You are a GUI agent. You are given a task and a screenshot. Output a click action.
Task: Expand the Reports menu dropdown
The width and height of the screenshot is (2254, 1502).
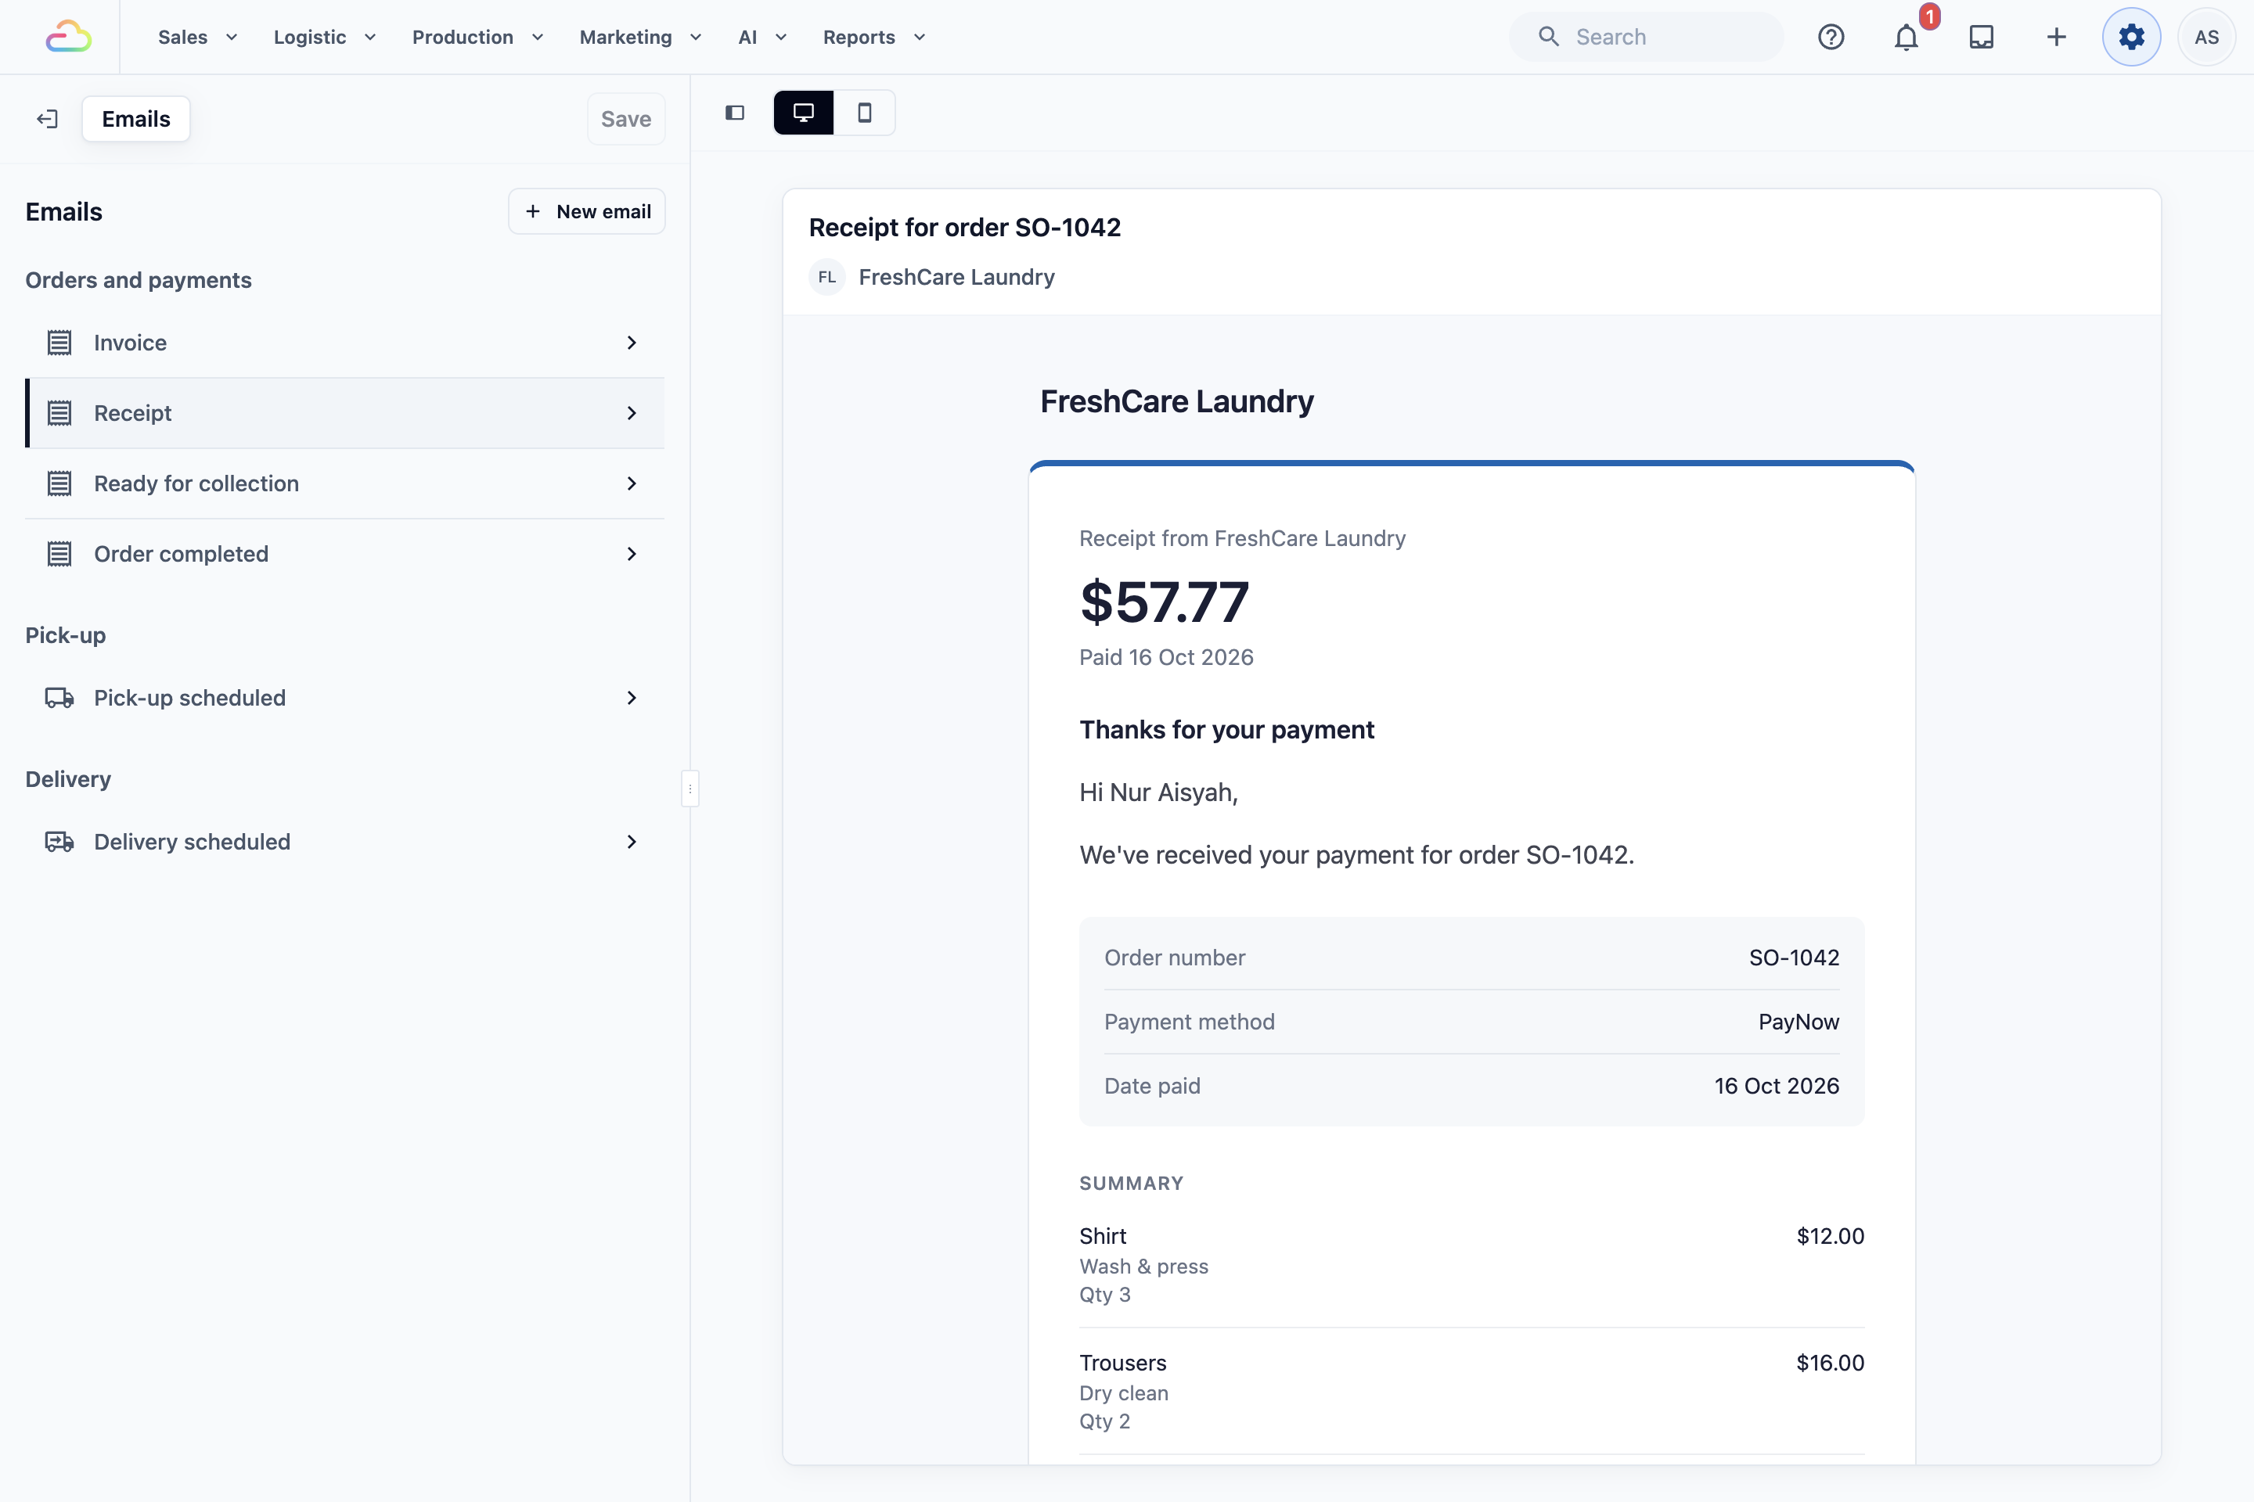click(x=874, y=37)
